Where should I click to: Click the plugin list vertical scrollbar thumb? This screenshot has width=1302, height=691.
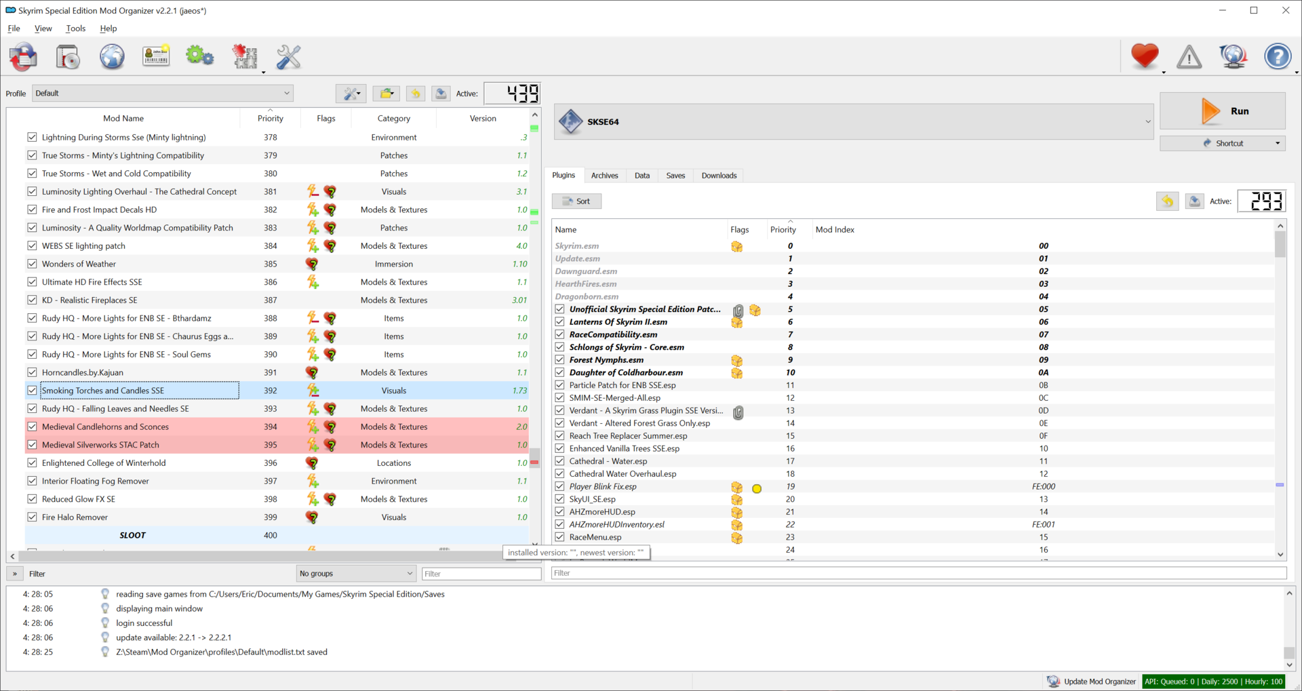click(x=1280, y=244)
